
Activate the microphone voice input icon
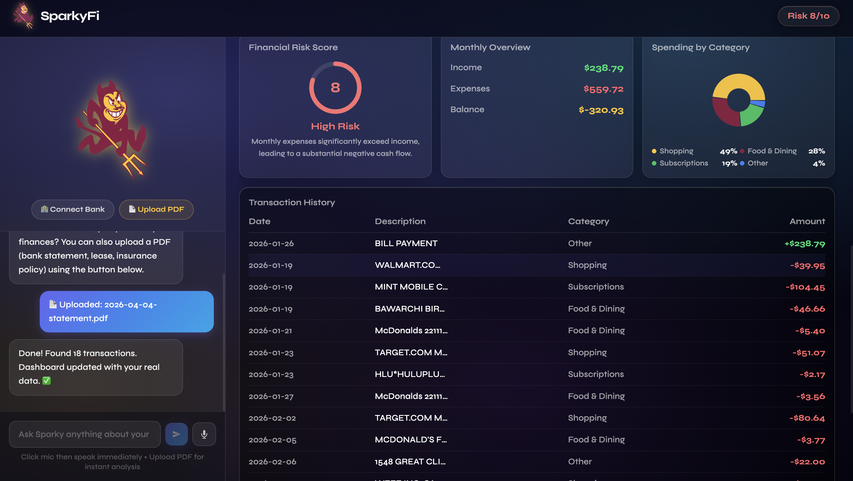tap(204, 434)
